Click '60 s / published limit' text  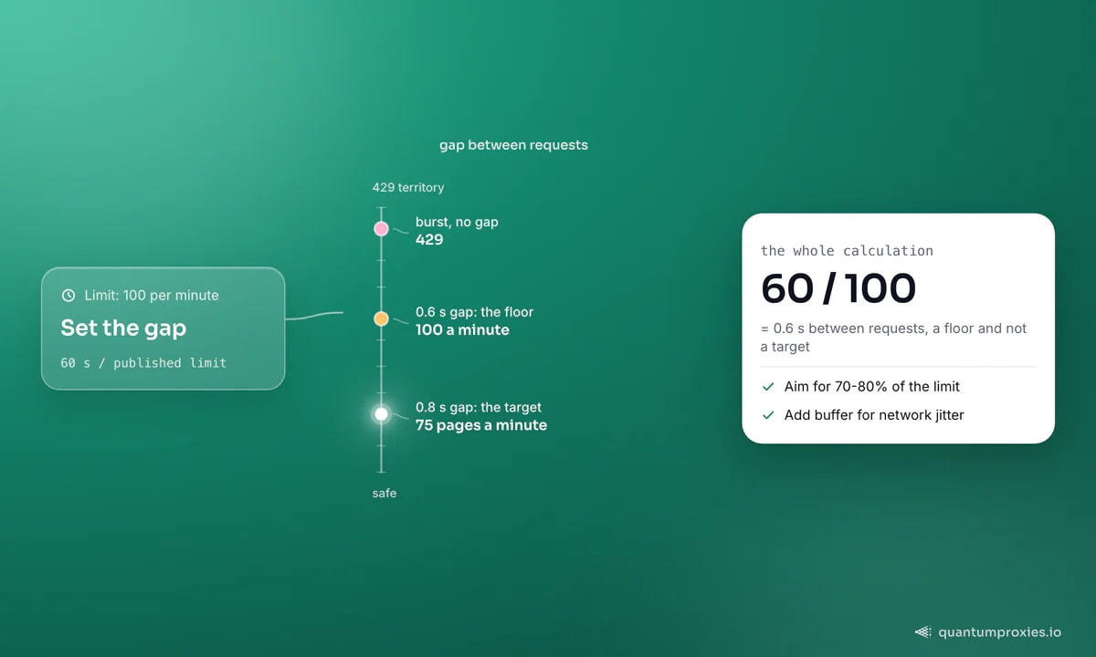point(143,362)
